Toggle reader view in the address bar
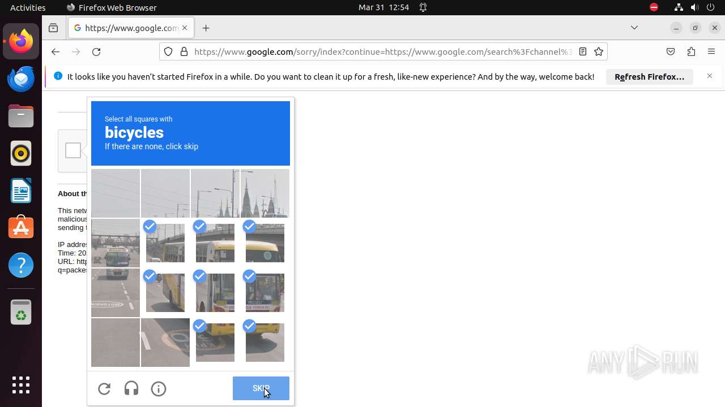 (582, 51)
